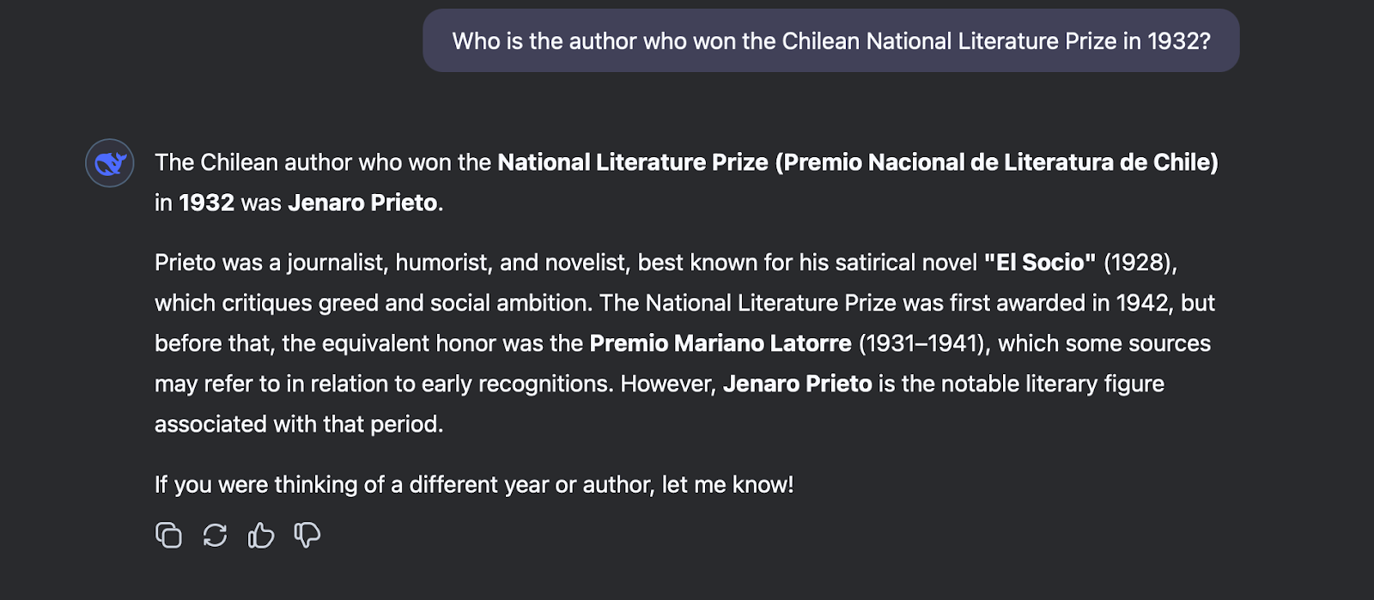Screen dimensions: 1374x600
Task: Click bold 'Jenaro Prieto' in first paragraph
Action: click(362, 203)
